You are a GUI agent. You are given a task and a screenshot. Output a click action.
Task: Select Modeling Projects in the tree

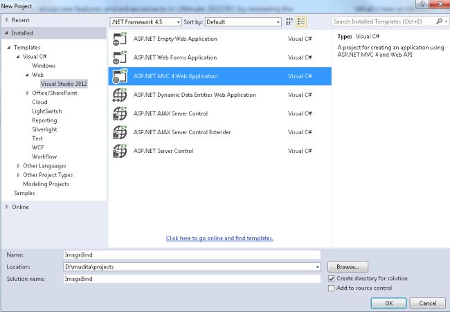click(x=46, y=184)
